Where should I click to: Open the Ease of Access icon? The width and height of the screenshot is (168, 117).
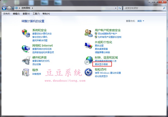(89, 72)
